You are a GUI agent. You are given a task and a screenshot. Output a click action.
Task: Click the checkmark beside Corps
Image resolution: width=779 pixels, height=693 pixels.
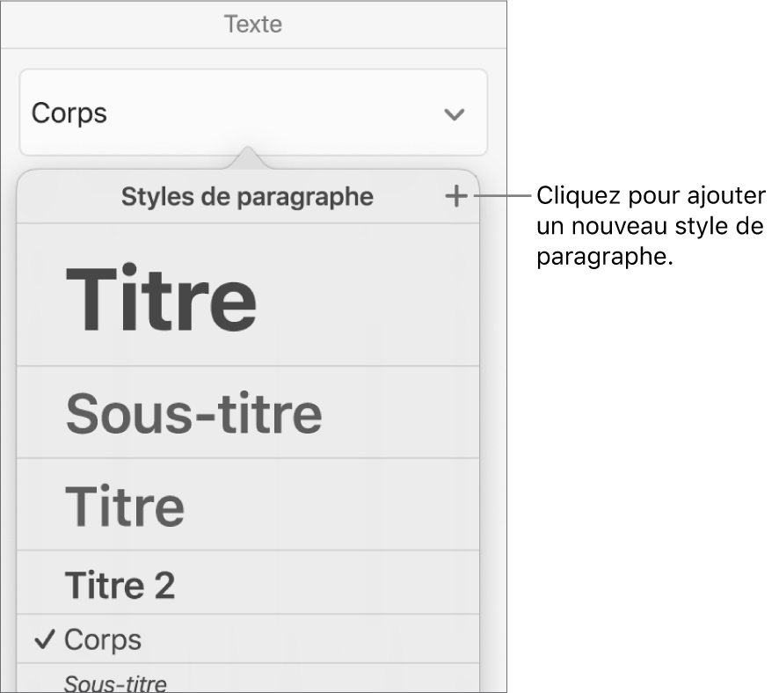click(x=47, y=639)
